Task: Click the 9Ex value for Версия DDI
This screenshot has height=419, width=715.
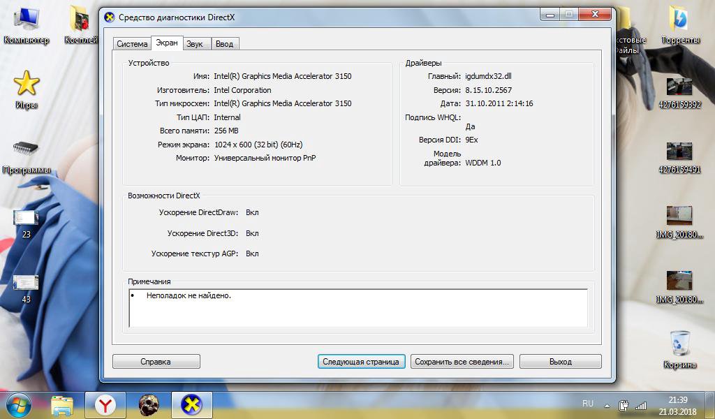Action: click(471, 140)
